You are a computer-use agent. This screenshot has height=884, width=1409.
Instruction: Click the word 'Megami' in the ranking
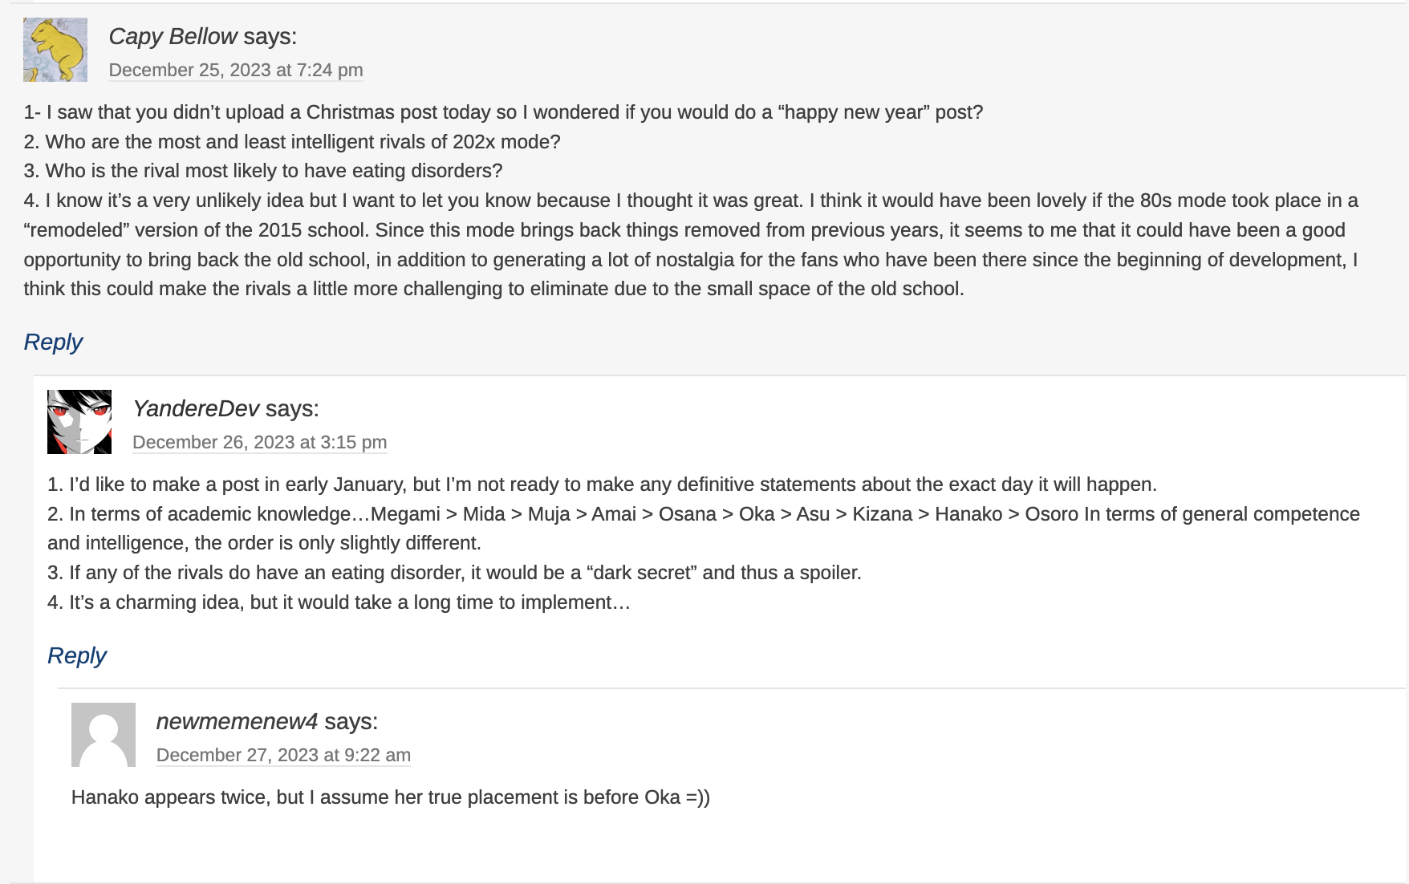pyautogui.click(x=405, y=514)
